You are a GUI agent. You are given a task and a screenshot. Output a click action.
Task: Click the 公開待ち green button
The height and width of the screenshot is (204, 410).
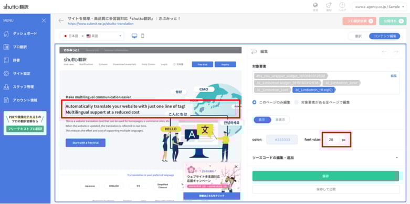click(393, 21)
